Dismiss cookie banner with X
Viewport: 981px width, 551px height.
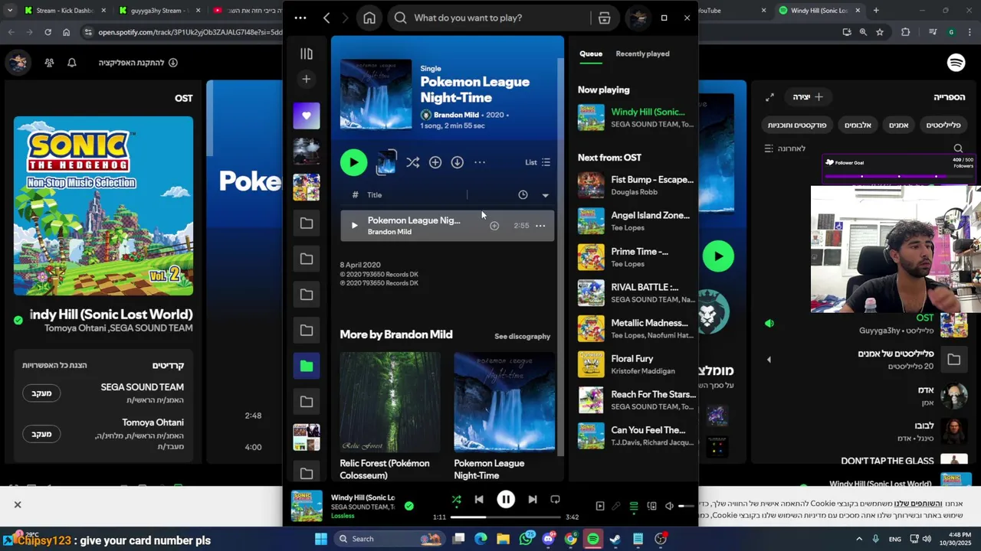point(18,504)
